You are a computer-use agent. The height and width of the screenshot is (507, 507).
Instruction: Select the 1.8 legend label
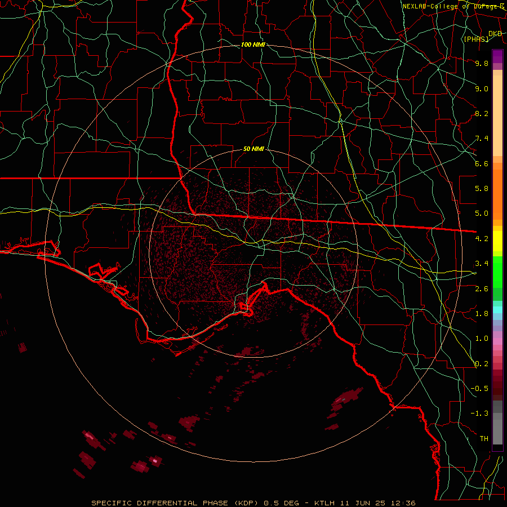[482, 314]
